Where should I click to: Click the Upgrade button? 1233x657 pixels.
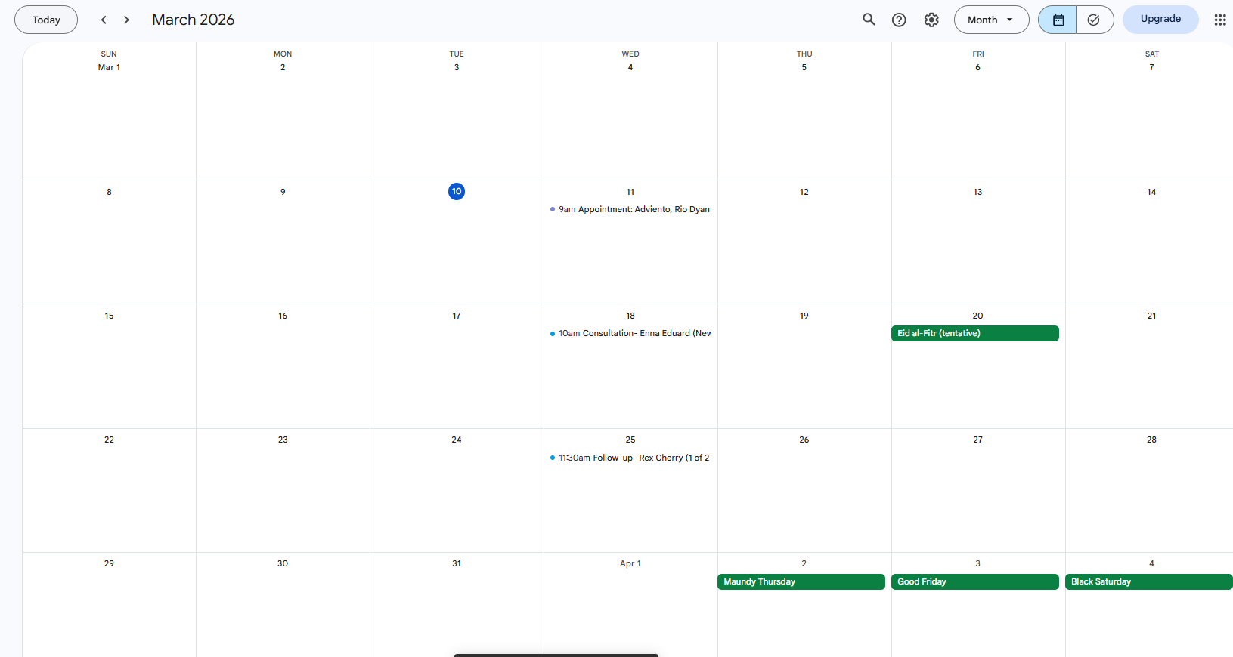[x=1160, y=19]
